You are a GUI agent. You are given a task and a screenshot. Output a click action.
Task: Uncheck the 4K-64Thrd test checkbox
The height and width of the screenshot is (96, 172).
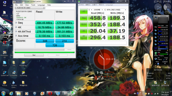pos(16,31)
